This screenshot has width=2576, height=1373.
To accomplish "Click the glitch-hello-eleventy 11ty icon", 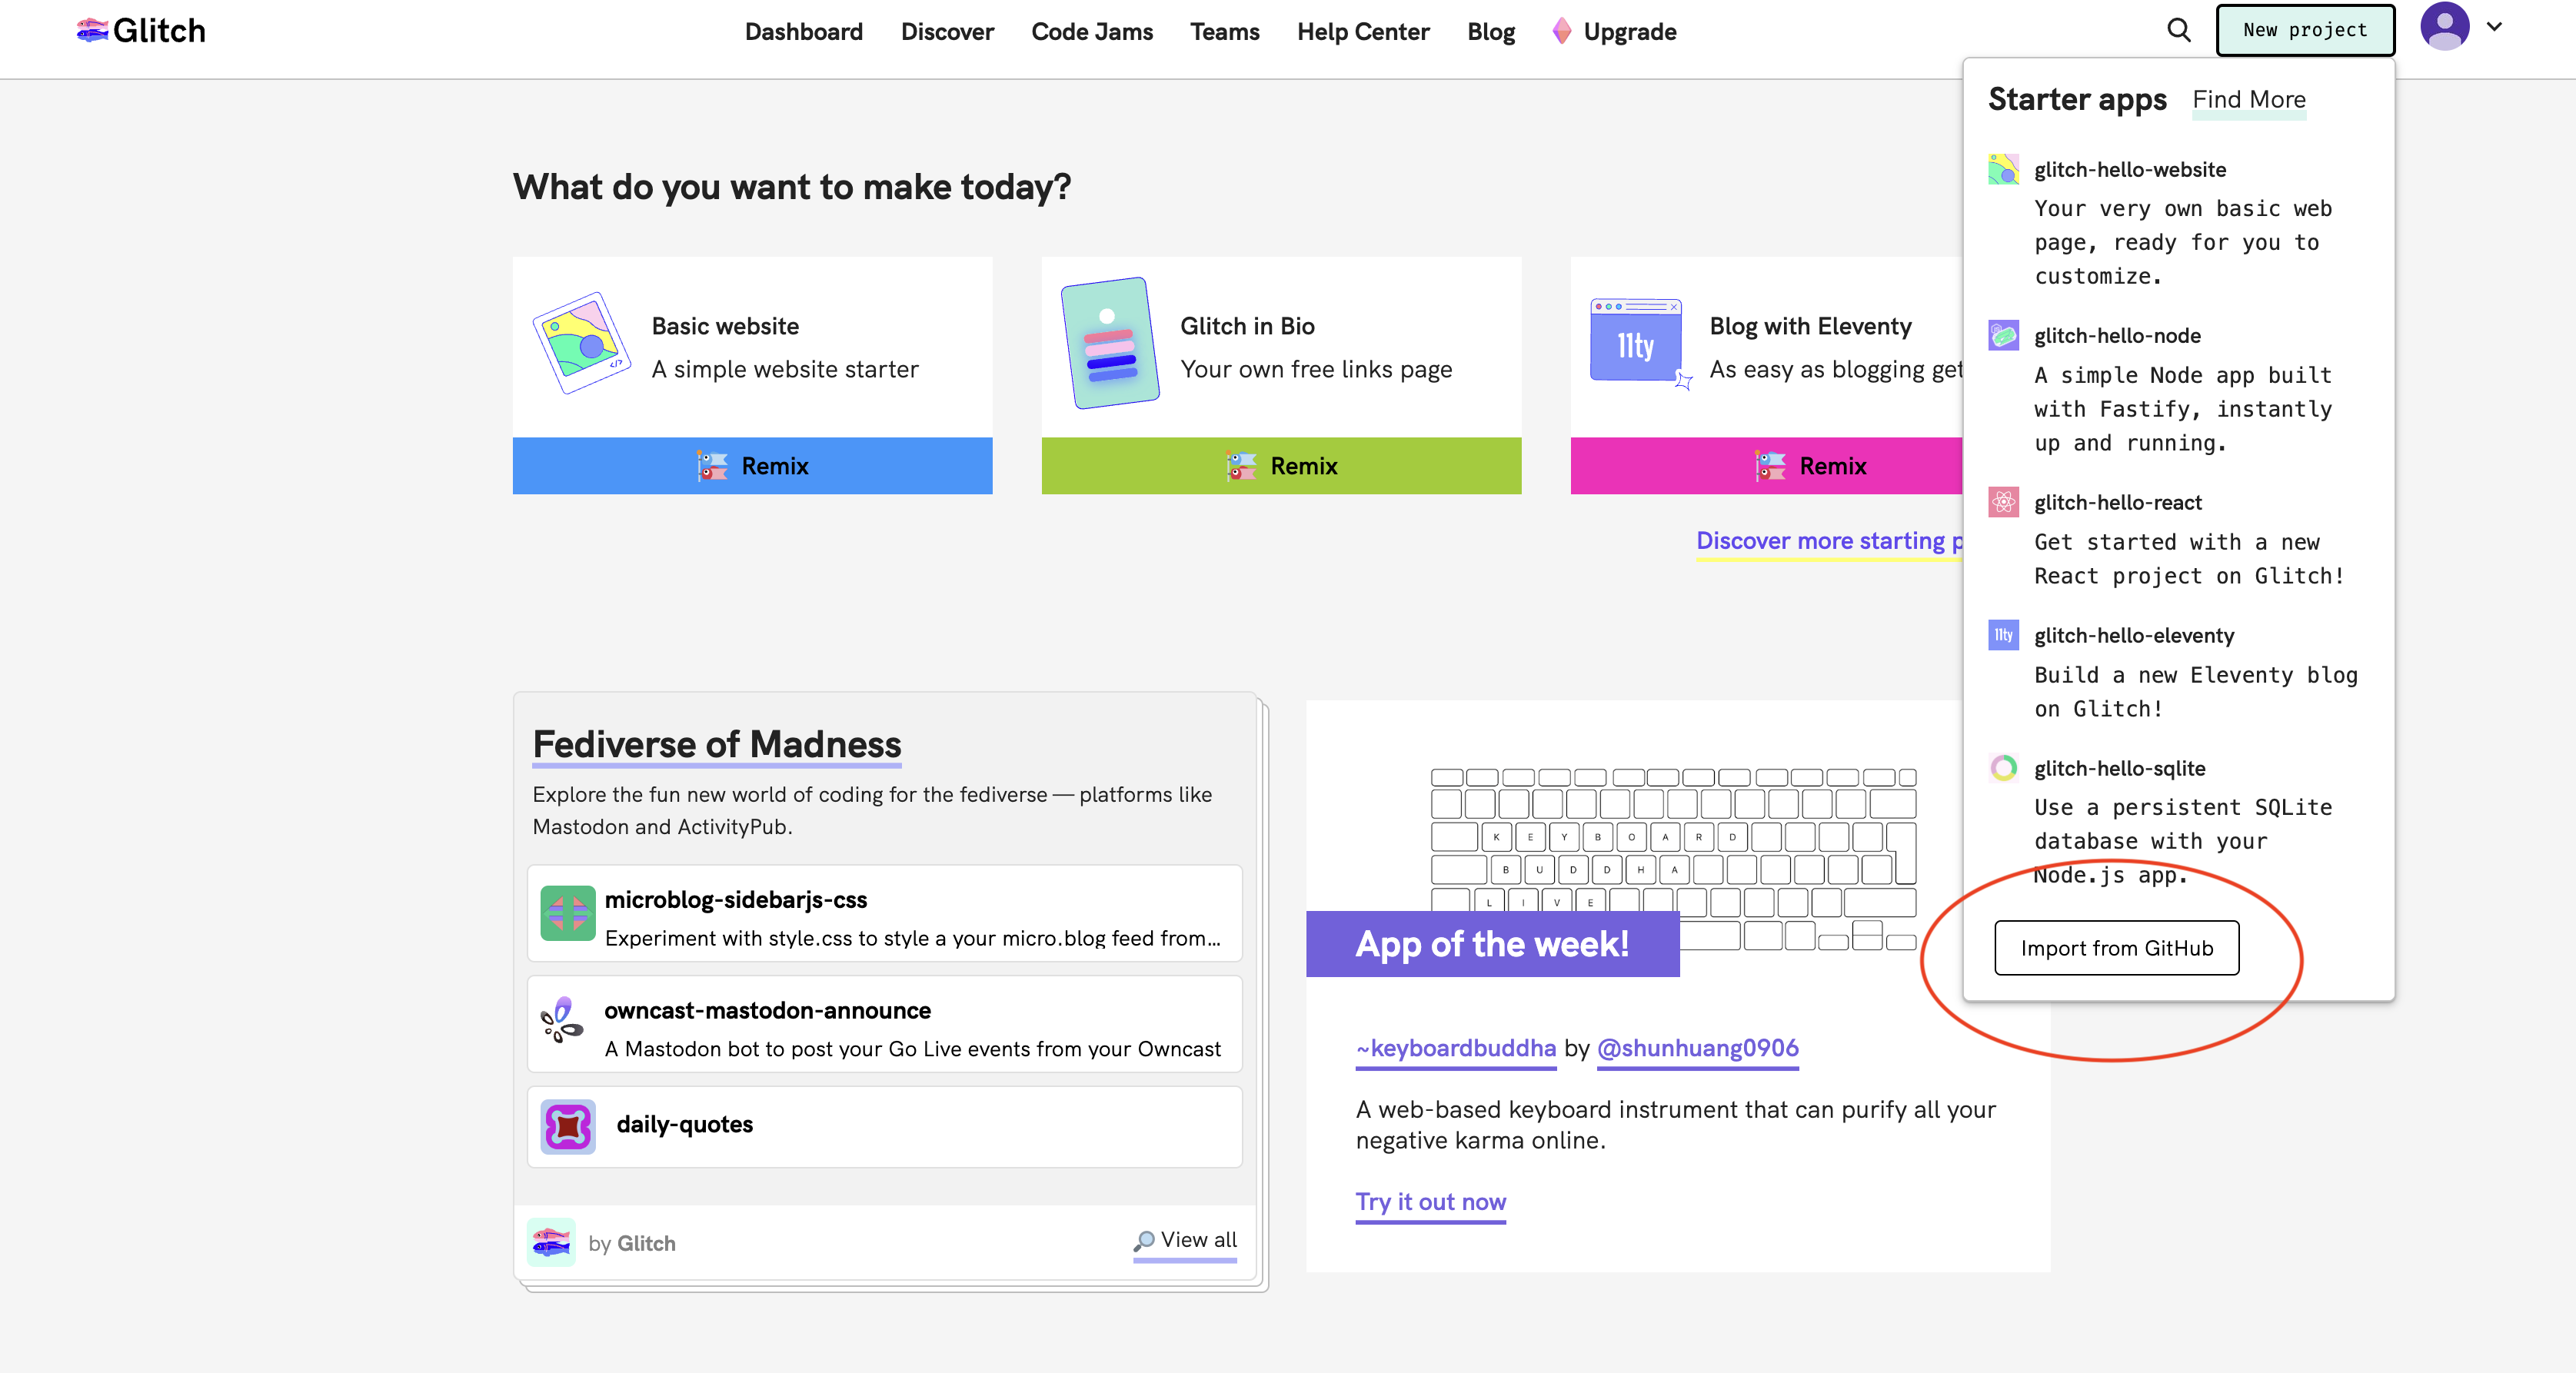I will tap(2003, 635).
